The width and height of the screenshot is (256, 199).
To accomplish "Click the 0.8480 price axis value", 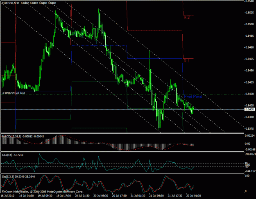I will coord(249,47).
